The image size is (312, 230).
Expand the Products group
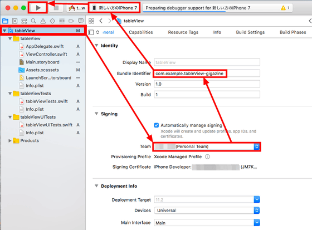coord(10,141)
